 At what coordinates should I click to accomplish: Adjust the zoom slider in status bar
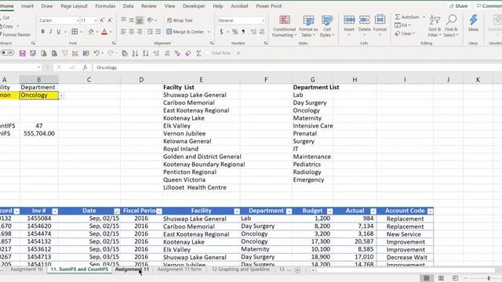(x=489, y=278)
